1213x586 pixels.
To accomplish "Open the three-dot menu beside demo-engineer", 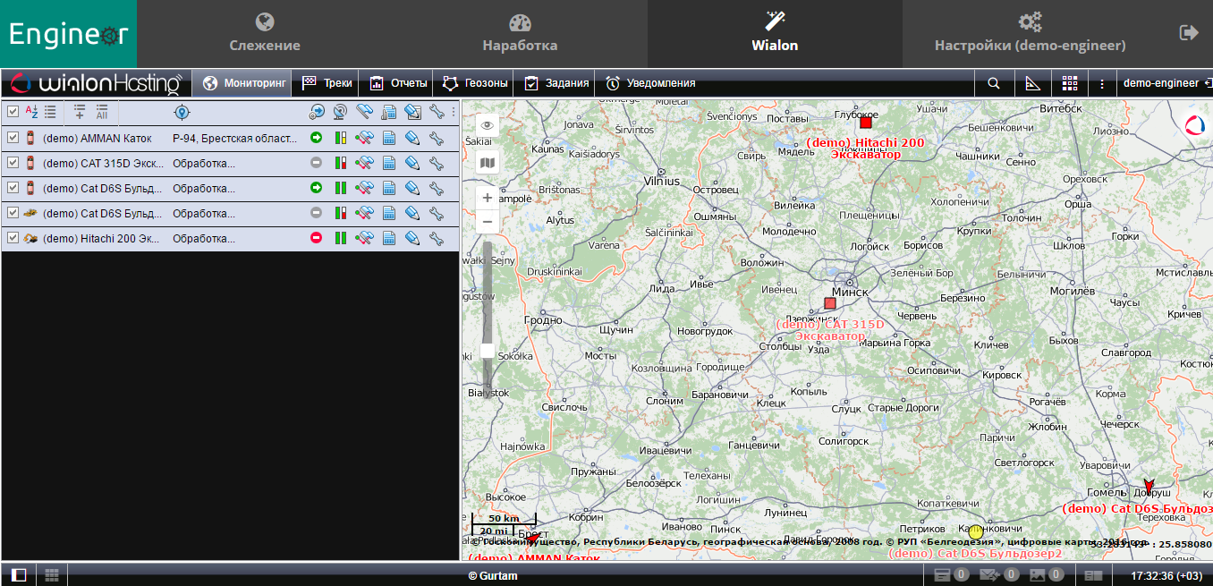I will click(x=1102, y=84).
